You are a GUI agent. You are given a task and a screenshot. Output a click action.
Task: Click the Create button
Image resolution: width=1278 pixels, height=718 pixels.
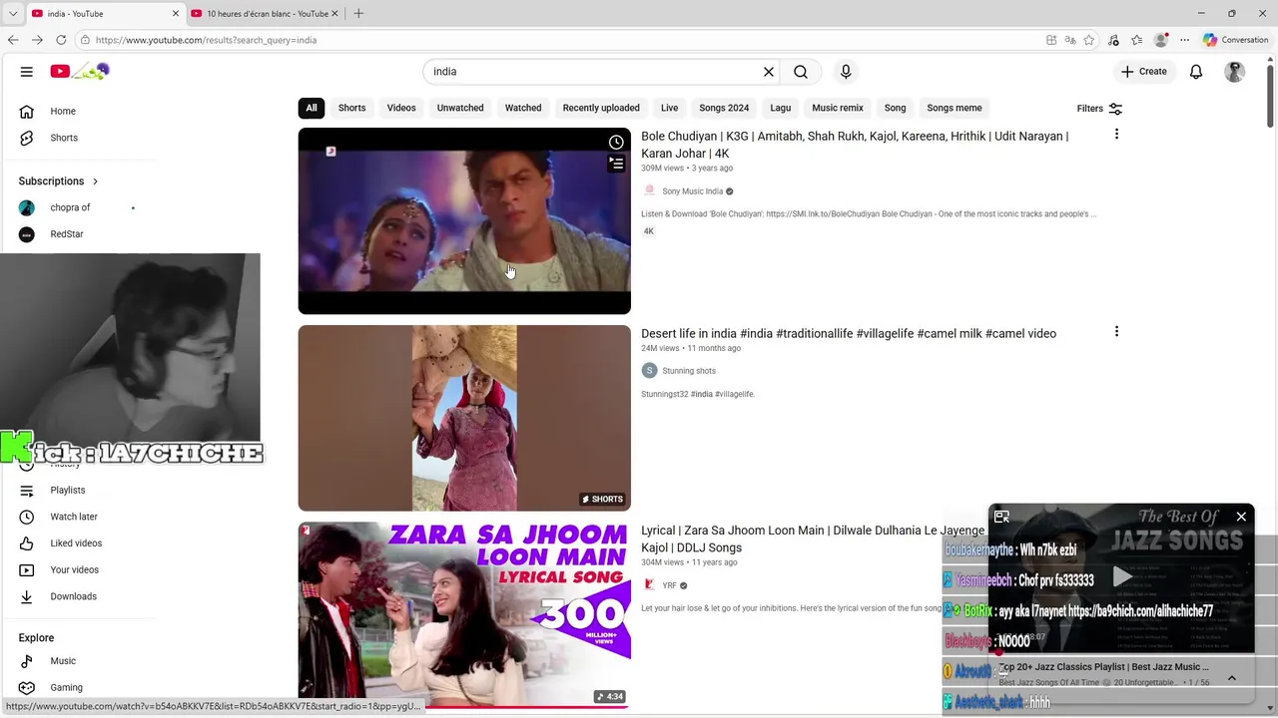pos(1143,72)
